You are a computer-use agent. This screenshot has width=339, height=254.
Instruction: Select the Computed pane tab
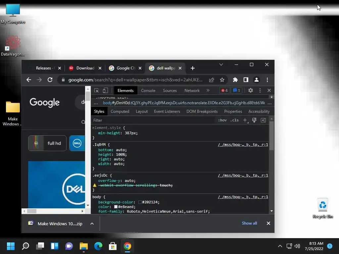click(x=120, y=111)
